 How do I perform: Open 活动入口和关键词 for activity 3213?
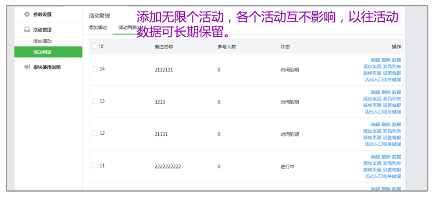click(383, 112)
